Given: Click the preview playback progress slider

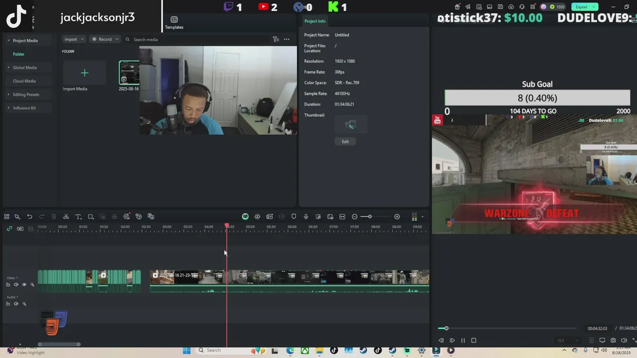Looking at the screenshot, I should [x=507, y=328].
